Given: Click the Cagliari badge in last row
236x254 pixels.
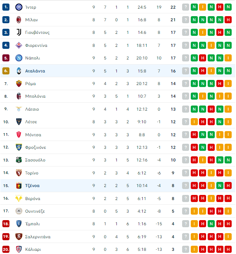Looking at the screenshot, I should (19, 249).
